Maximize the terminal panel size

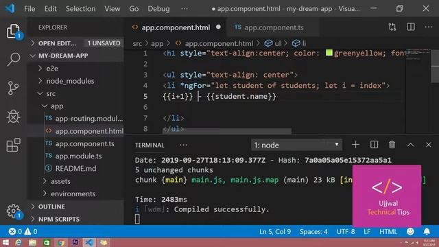(x=410, y=145)
